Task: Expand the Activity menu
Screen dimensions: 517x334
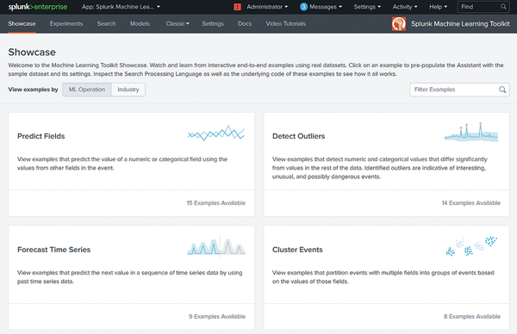Action: coord(405,7)
